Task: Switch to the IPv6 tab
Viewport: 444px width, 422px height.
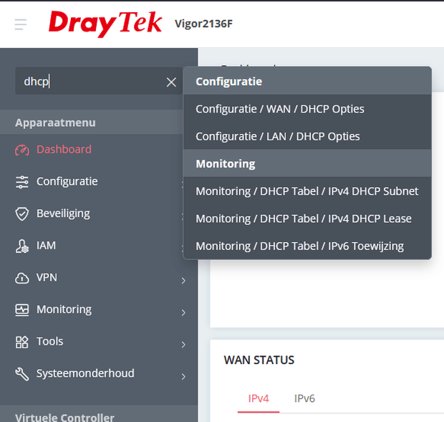Action: click(x=304, y=399)
